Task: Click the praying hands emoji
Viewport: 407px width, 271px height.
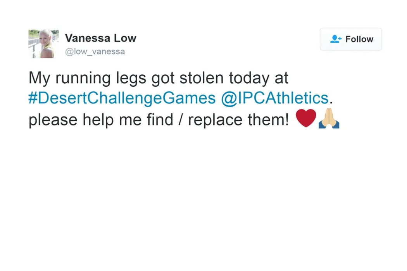Action: (x=329, y=119)
